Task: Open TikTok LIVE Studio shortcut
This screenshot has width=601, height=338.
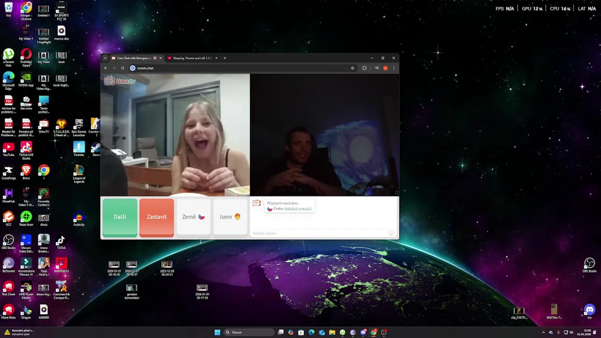Action: pos(26,151)
